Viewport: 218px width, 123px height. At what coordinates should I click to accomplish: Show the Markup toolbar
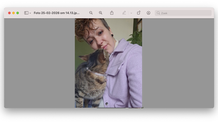[148, 13]
